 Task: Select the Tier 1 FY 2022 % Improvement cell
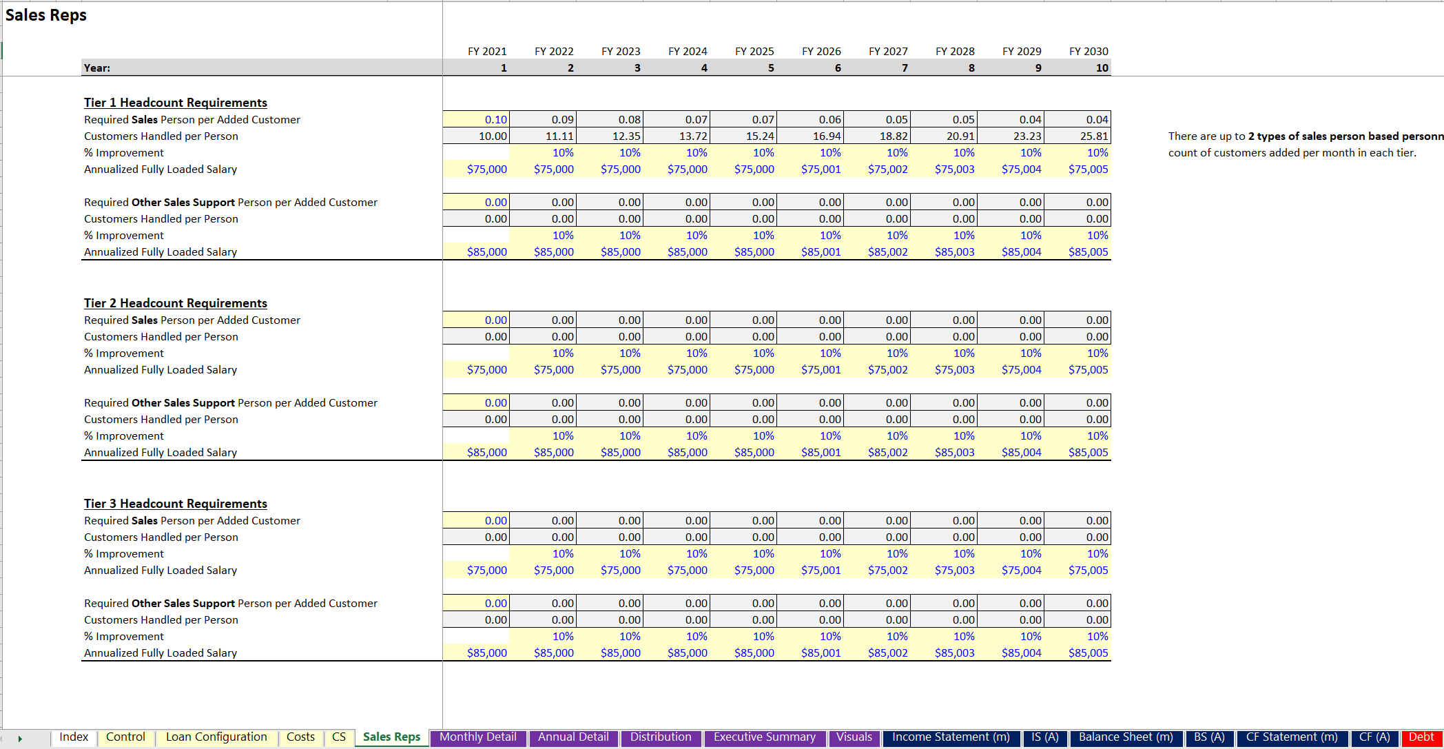point(543,152)
